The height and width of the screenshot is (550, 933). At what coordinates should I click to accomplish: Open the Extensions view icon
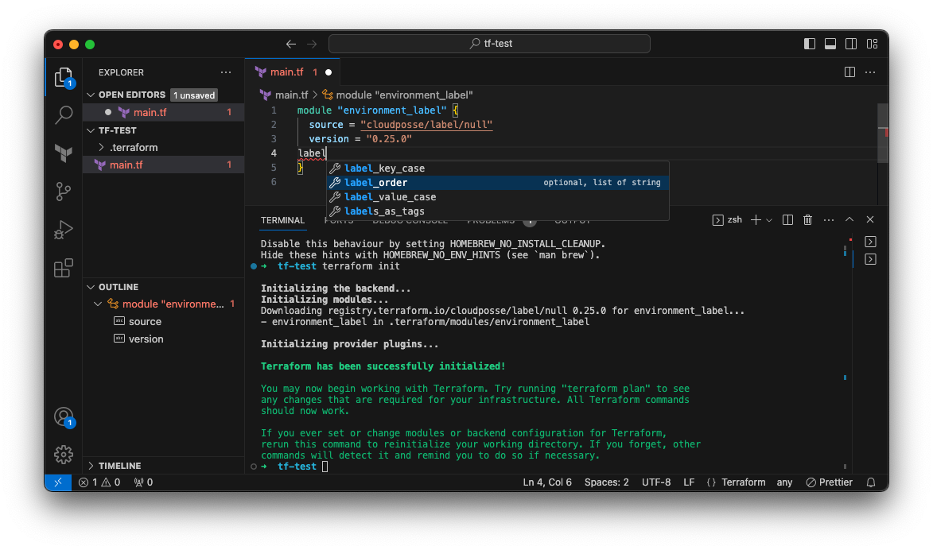tap(63, 268)
